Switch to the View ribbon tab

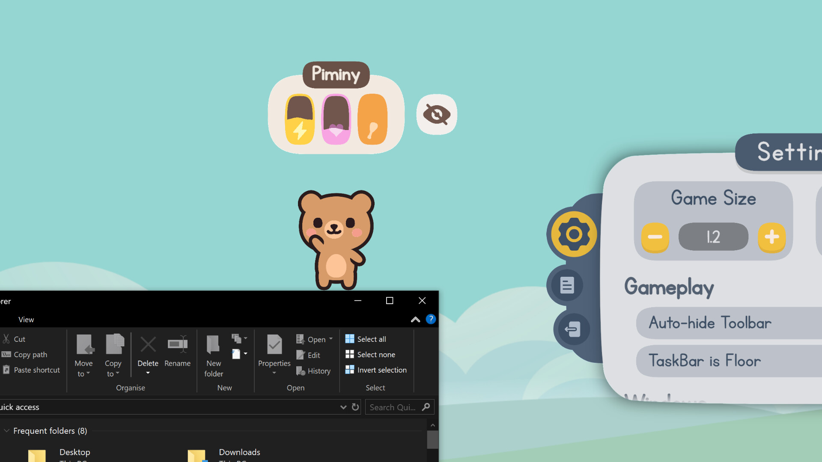pyautogui.click(x=26, y=319)
